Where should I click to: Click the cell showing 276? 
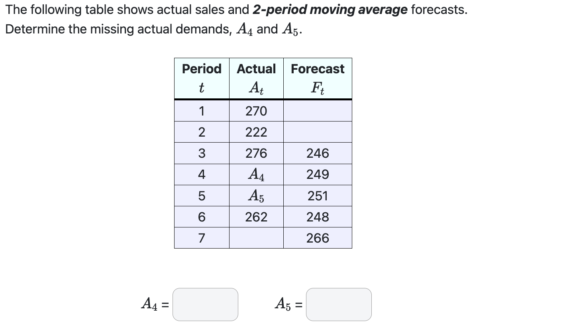click(x=256, y=153)
